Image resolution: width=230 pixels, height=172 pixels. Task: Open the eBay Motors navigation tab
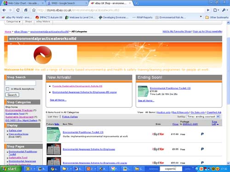click(x=43, y=22)
